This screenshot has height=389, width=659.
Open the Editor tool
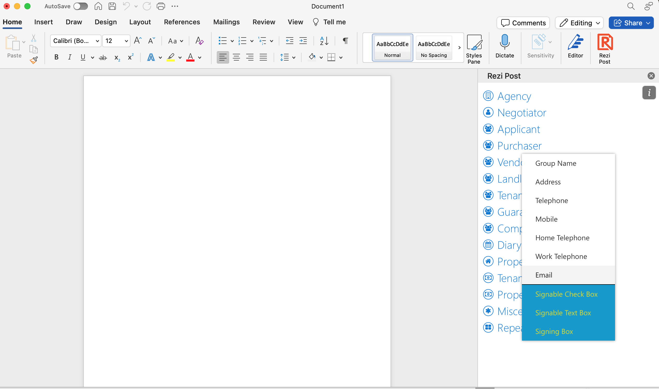[x=575, y=46]
